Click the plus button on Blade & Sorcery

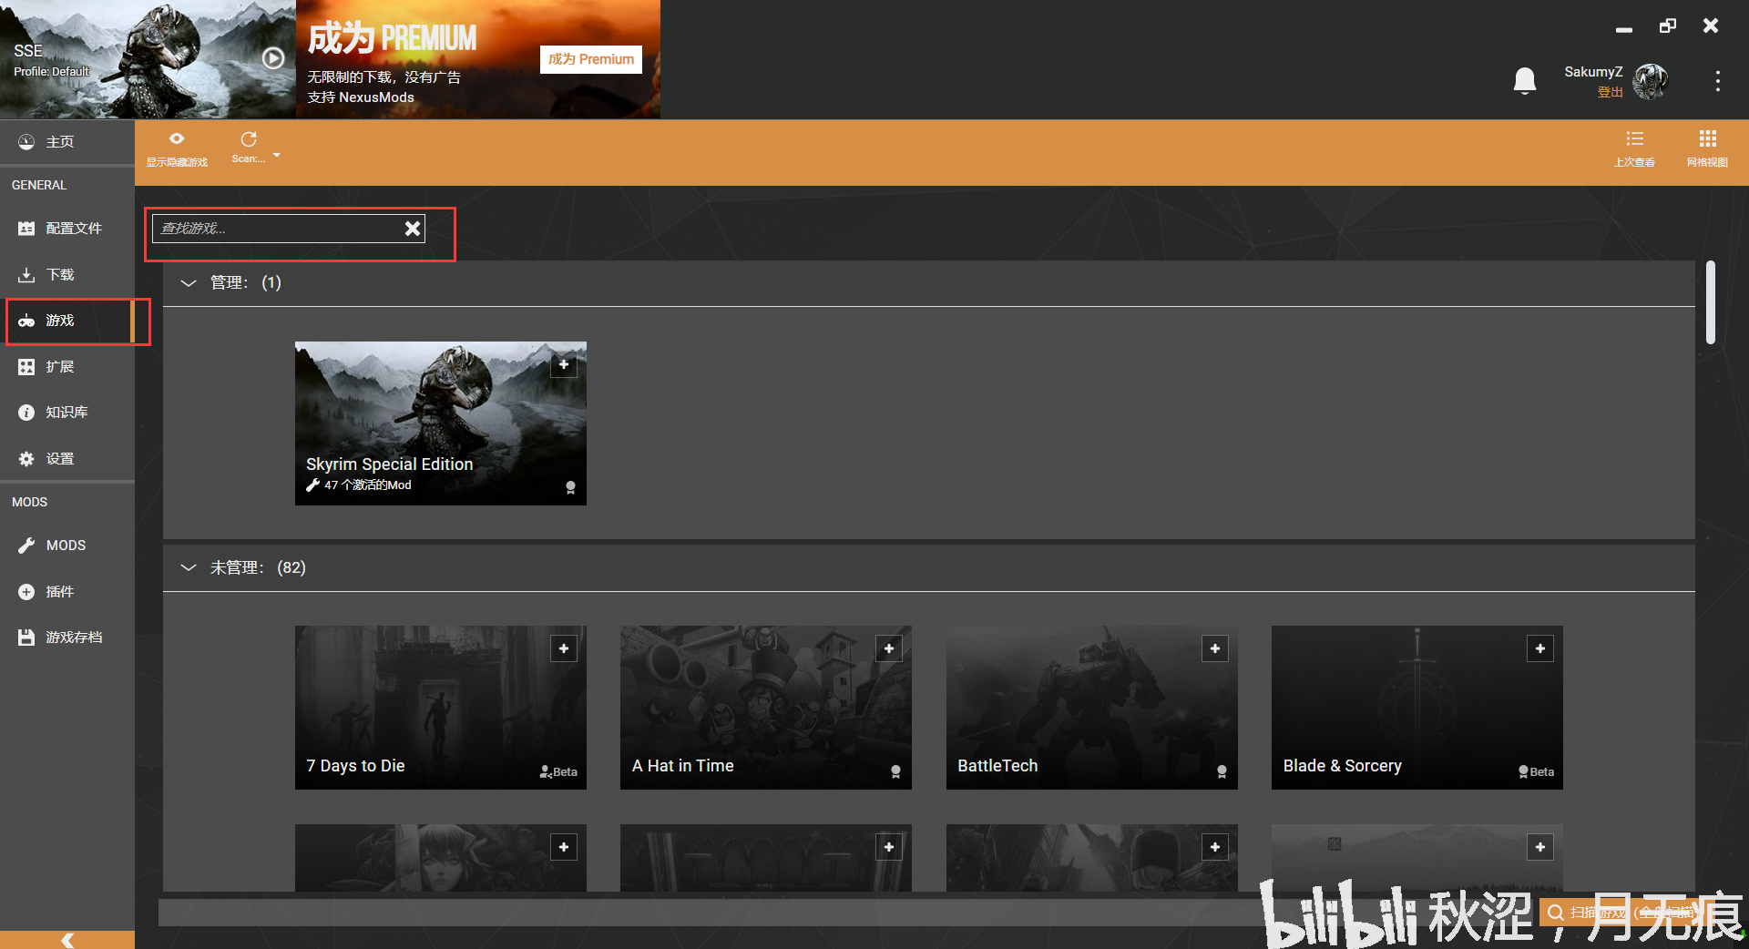point(1540,648)
